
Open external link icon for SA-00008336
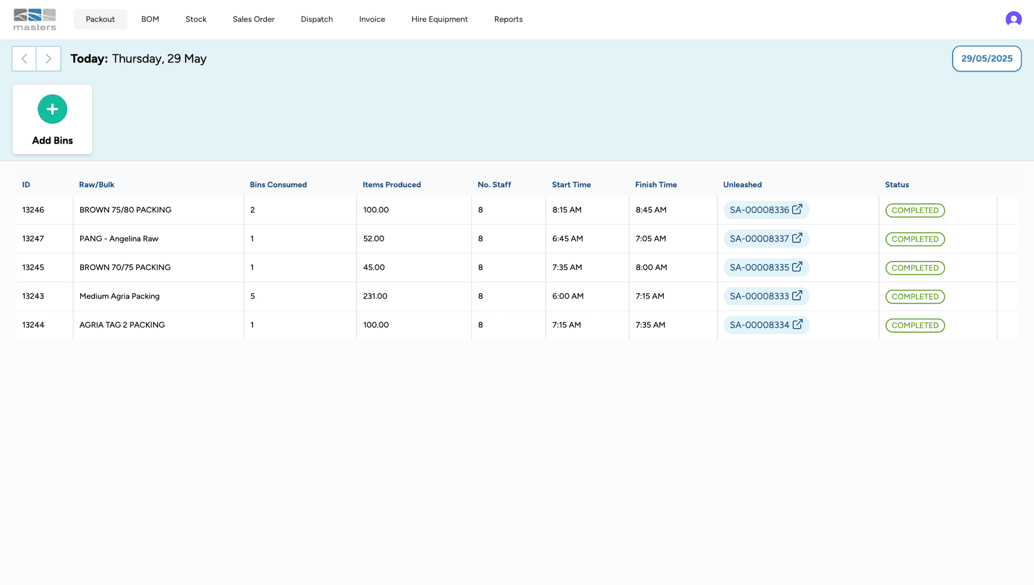tap(797, 209)
